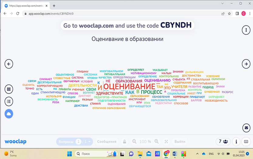Image resolution: width=253 pixels, height=159 pixels.
Task: Toggle the vertical expand arrows button
Action: (x=246, y=30)
